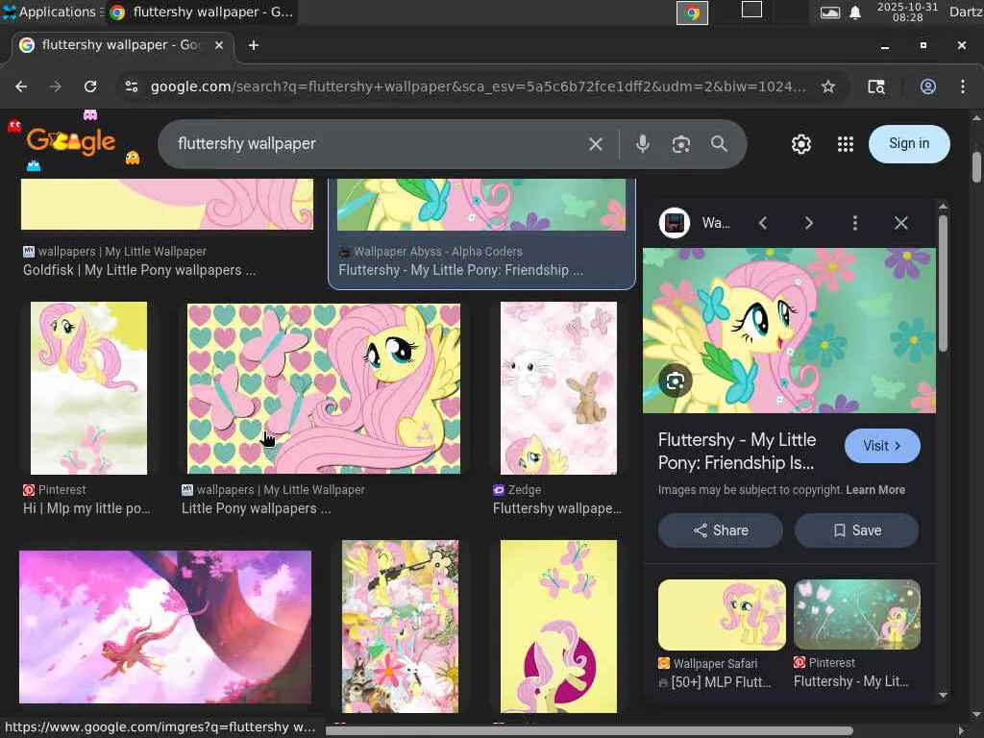Open Pinterest related teal Fluttershy thumbnail
Screen dimensions: 984x738
click(x=857, y=614)
